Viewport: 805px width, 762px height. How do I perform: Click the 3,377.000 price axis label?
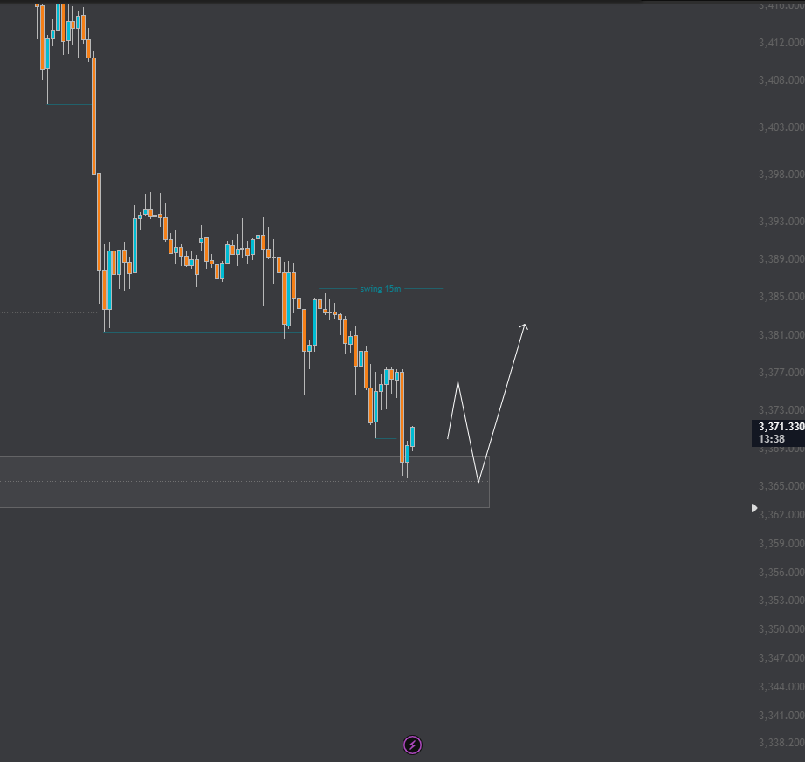click(781, 373)
